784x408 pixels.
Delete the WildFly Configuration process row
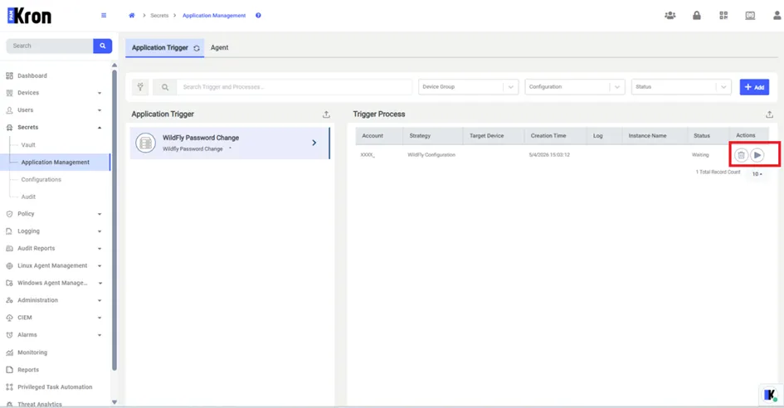741,155
